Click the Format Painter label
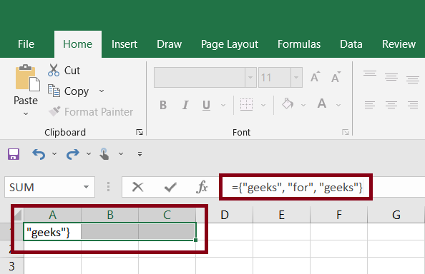The image size is (425, 274). 99,111
